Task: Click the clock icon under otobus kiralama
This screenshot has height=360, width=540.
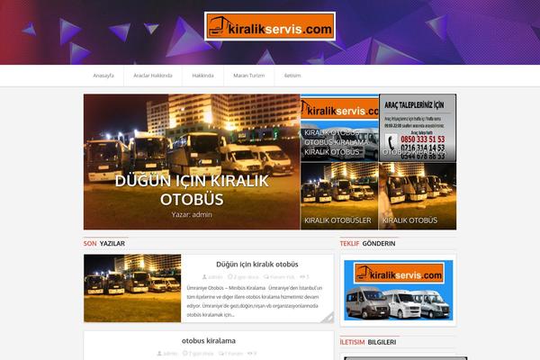Action: point(184,354)
